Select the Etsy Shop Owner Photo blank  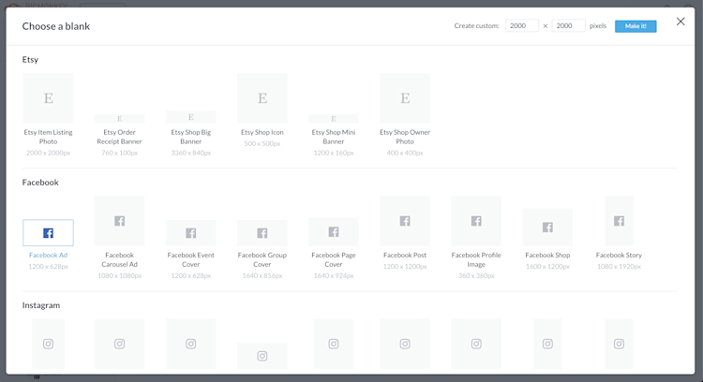(x=405, y=98)
